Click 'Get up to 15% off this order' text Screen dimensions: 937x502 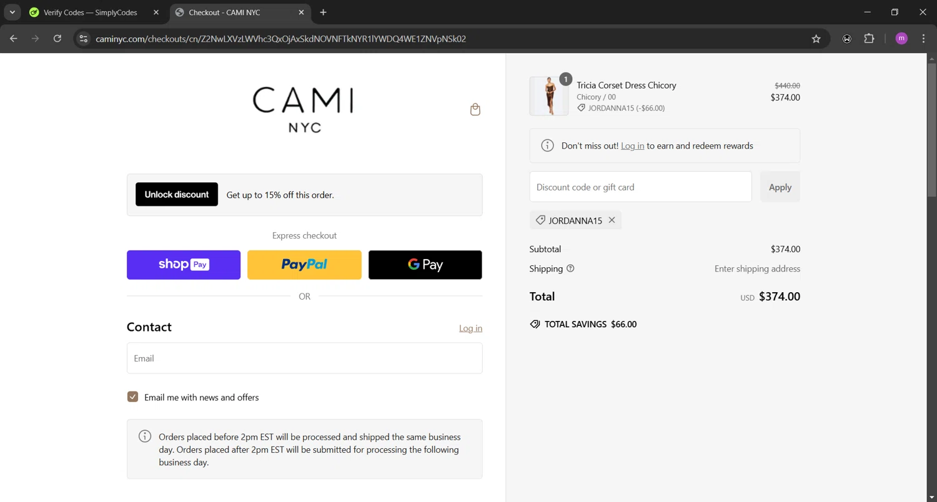(x=280, y=195)
